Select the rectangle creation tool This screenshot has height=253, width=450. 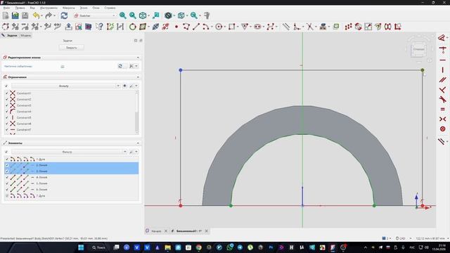coord(231,27)
